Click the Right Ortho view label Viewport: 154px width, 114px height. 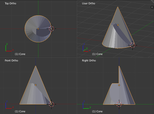[89, 61]
